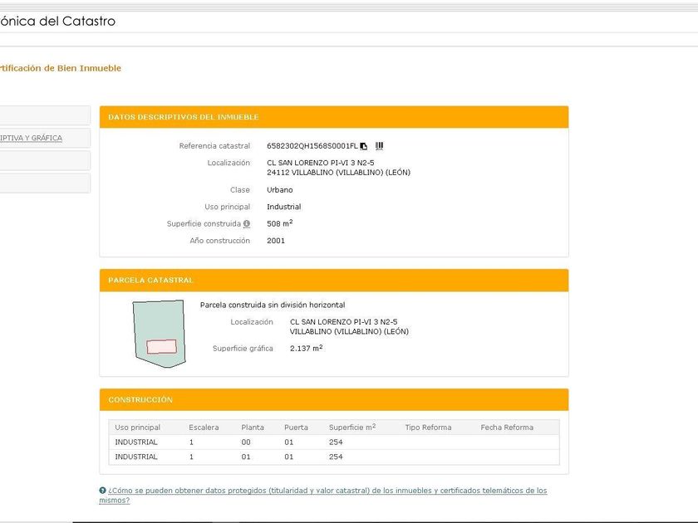The width and height of the screenshot is (698, 523).
Task: Open the parcel map thumbnail
Action: [159, 333]
